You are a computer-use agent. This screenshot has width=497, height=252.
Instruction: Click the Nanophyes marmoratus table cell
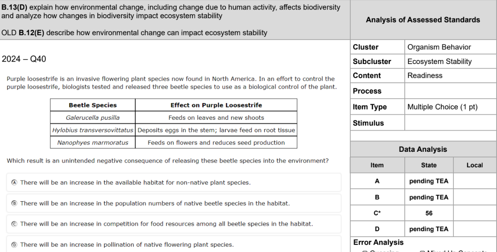[93, 143]
